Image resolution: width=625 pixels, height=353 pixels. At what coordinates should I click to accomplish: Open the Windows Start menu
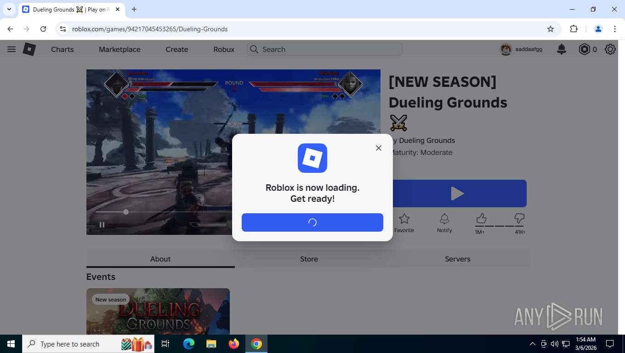(11, 344)
